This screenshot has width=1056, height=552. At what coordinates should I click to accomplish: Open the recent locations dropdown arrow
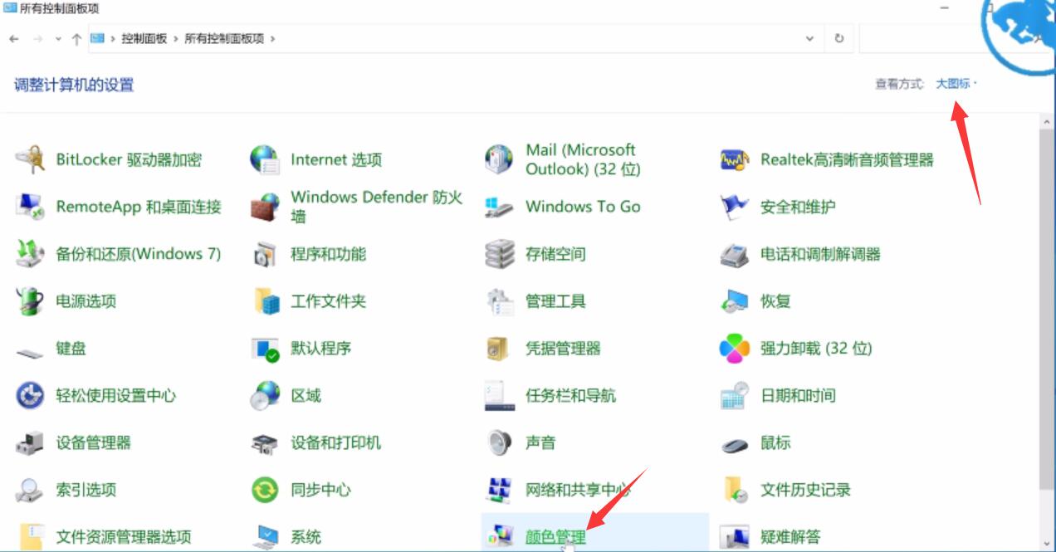58,39
